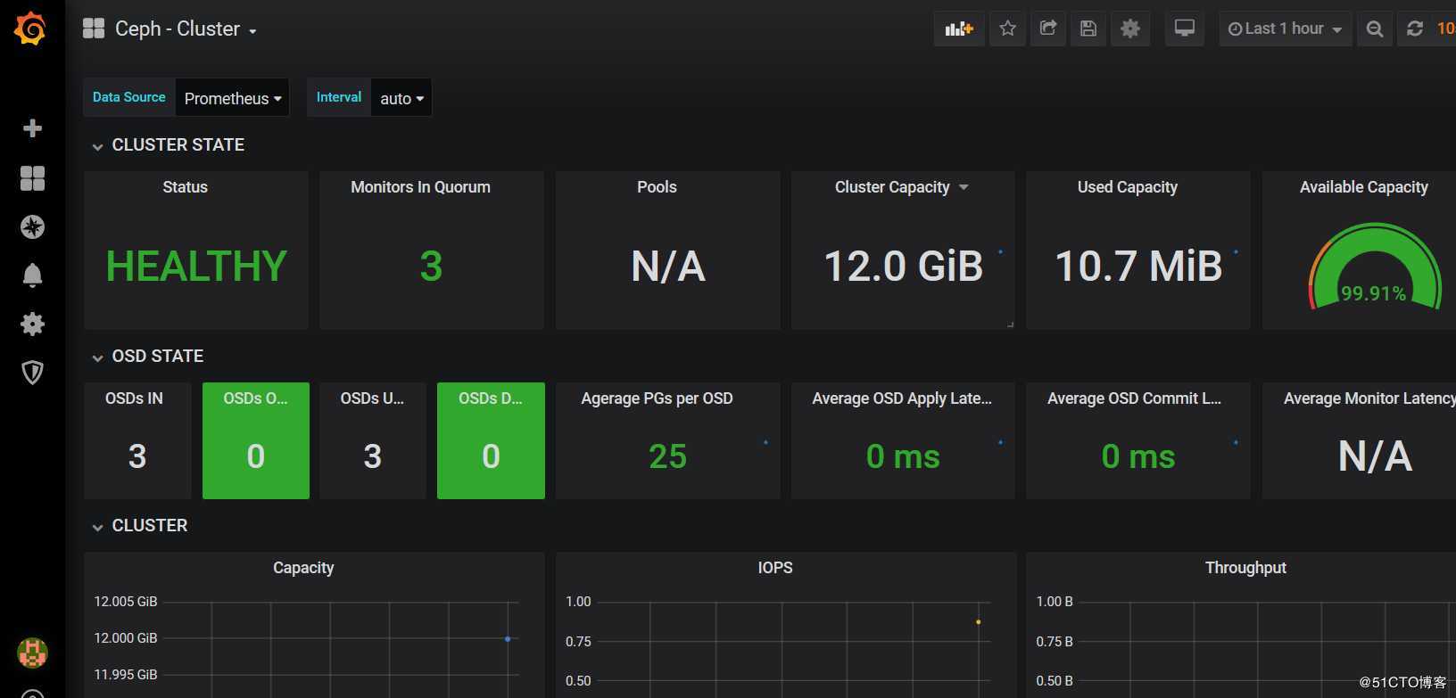Click the Average Monitor Latency title
This screenshot has height=698, width=1456.
point(1369,398)
